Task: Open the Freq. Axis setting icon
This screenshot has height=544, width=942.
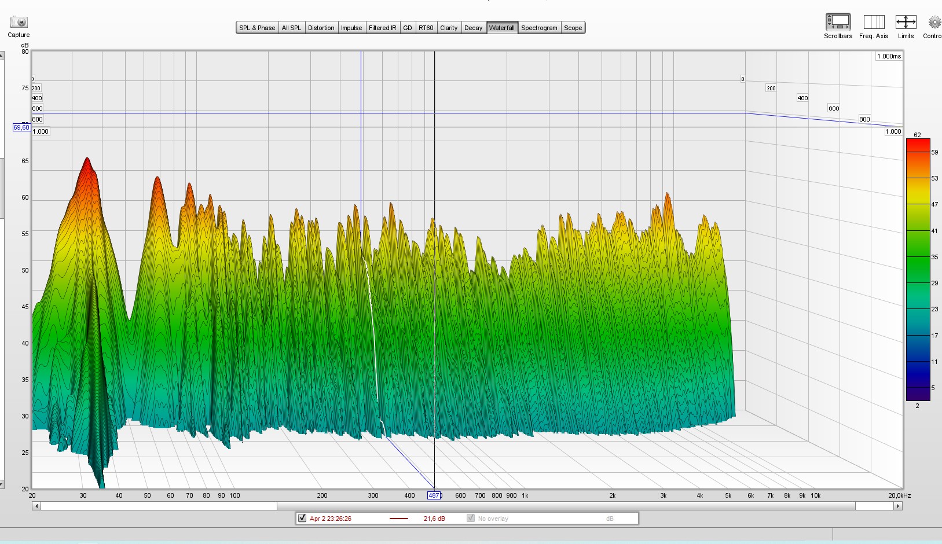Action: tap(874, 22)
